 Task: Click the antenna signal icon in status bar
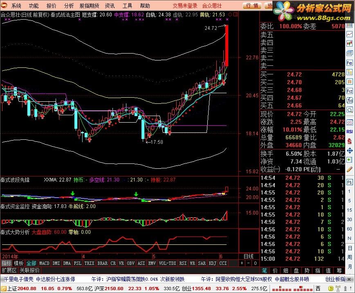pos(338,289)
